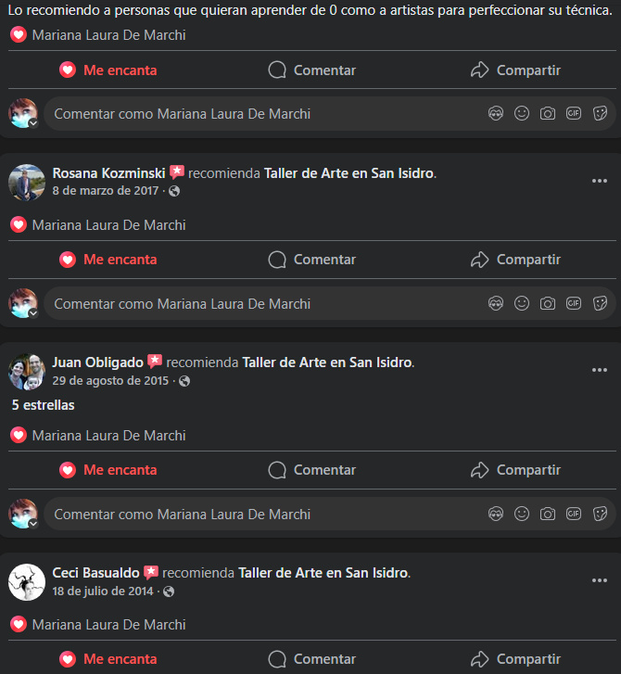621x674 pixels.
Task: Attach a photo in Juan Obligado's comment box
Action: 548,514
